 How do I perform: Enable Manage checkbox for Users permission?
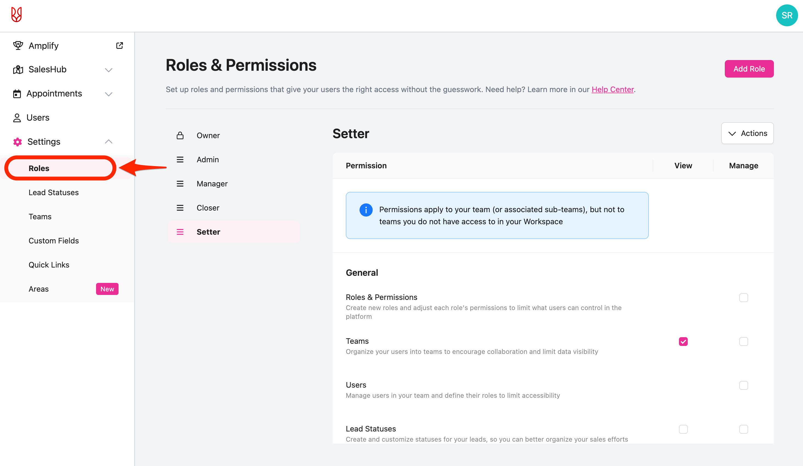[743, 385]
